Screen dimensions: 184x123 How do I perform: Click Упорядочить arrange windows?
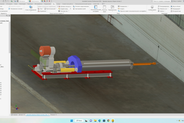click(x=122, y=6)
